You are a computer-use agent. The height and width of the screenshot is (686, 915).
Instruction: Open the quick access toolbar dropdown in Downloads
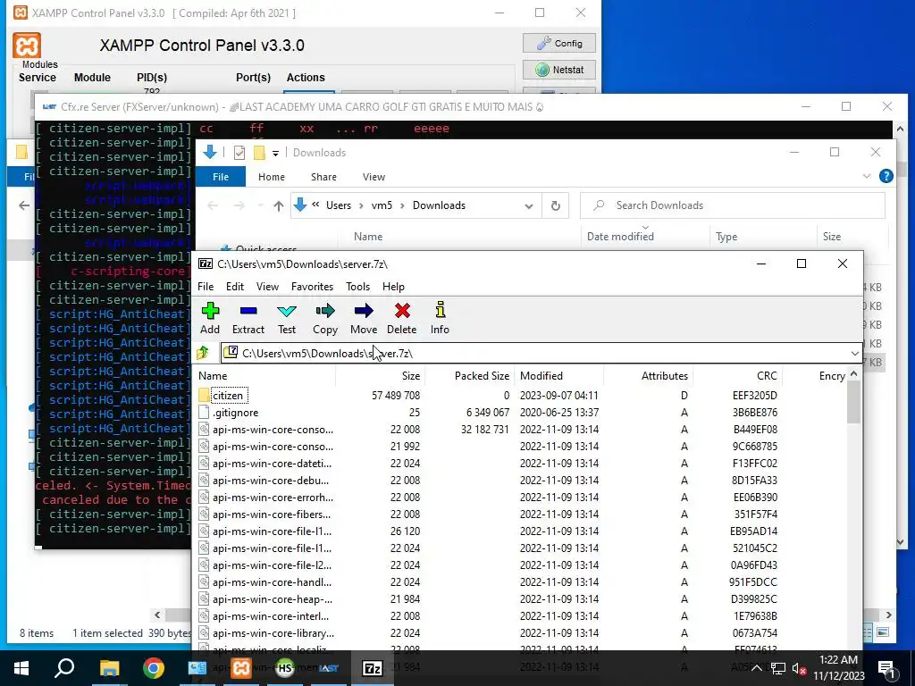(x=275, y=153)
